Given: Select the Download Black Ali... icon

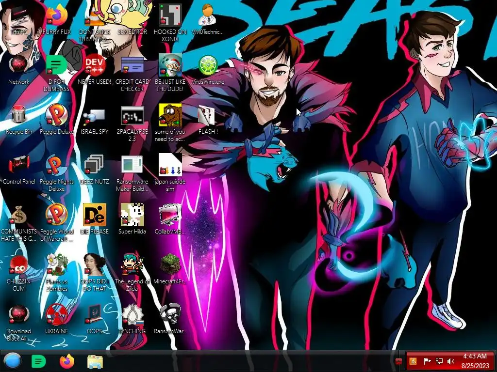Looking at the screenshot, I should pyautogui.click(x=18, y=323).
